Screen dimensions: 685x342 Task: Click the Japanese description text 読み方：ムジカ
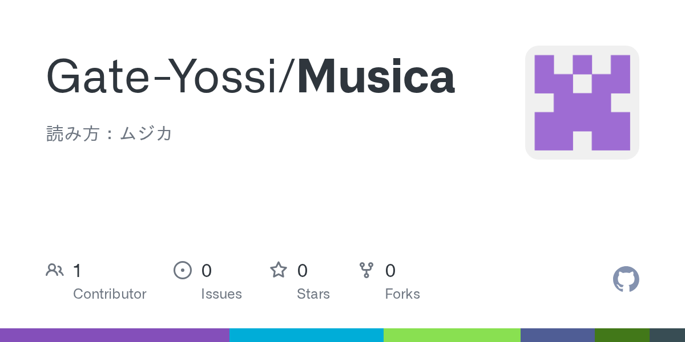coord(109,134)
